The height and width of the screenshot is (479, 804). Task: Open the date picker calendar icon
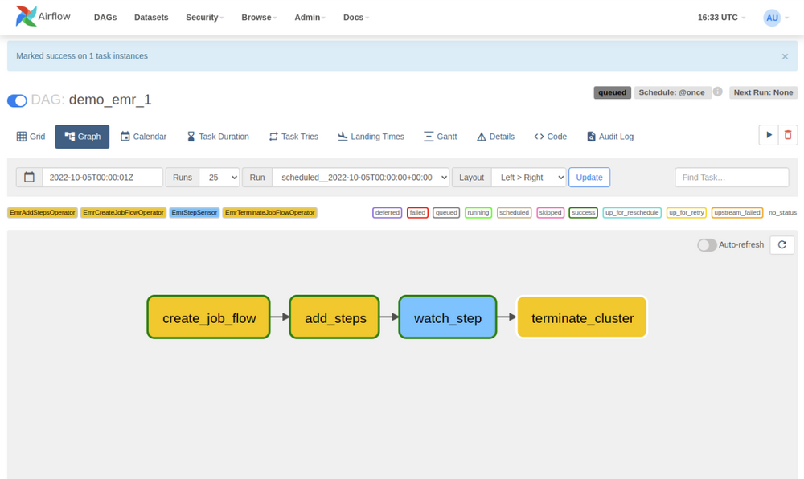[x=29, y=177]
